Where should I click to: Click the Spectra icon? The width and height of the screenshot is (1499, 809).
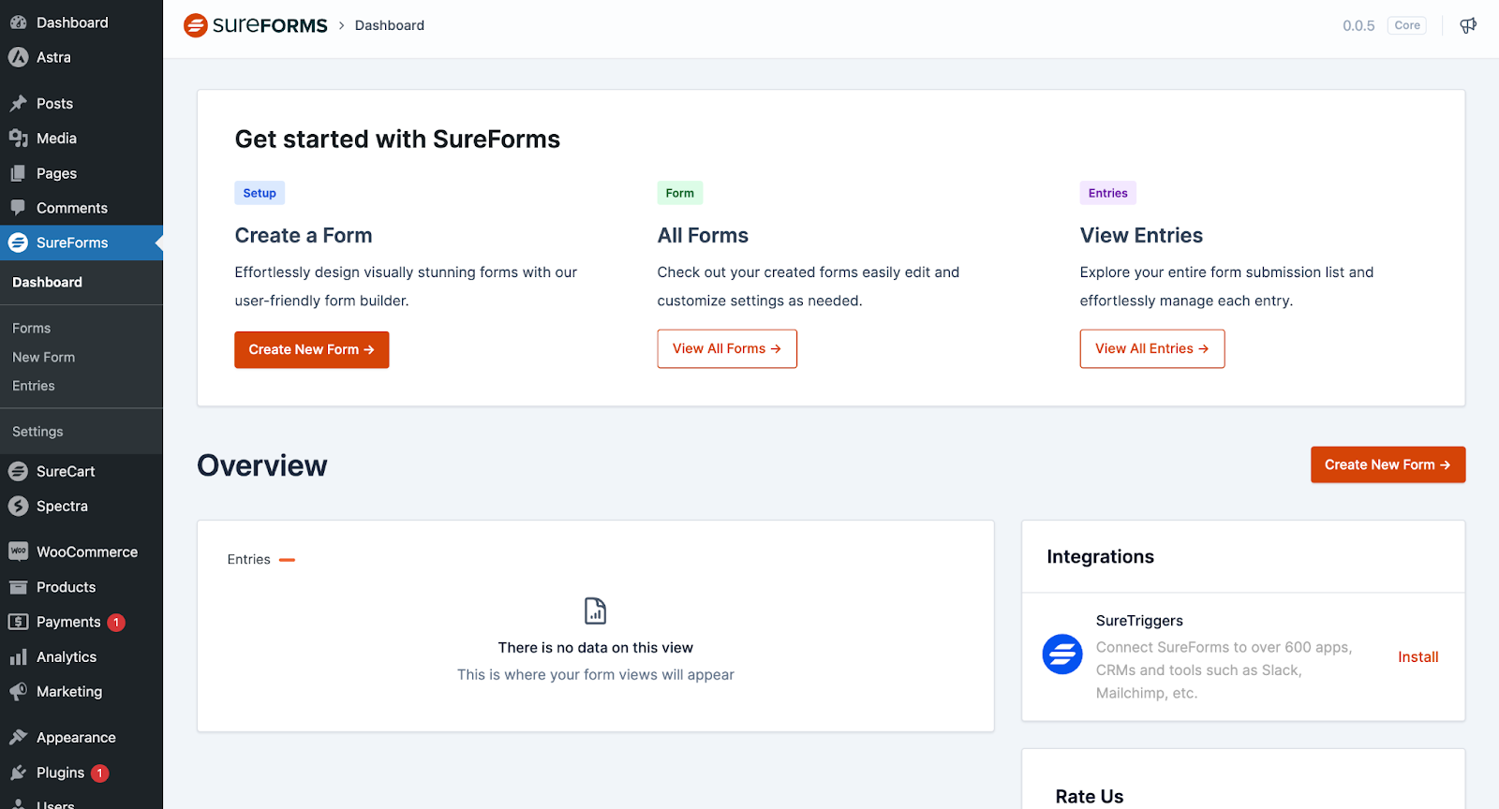18,506
